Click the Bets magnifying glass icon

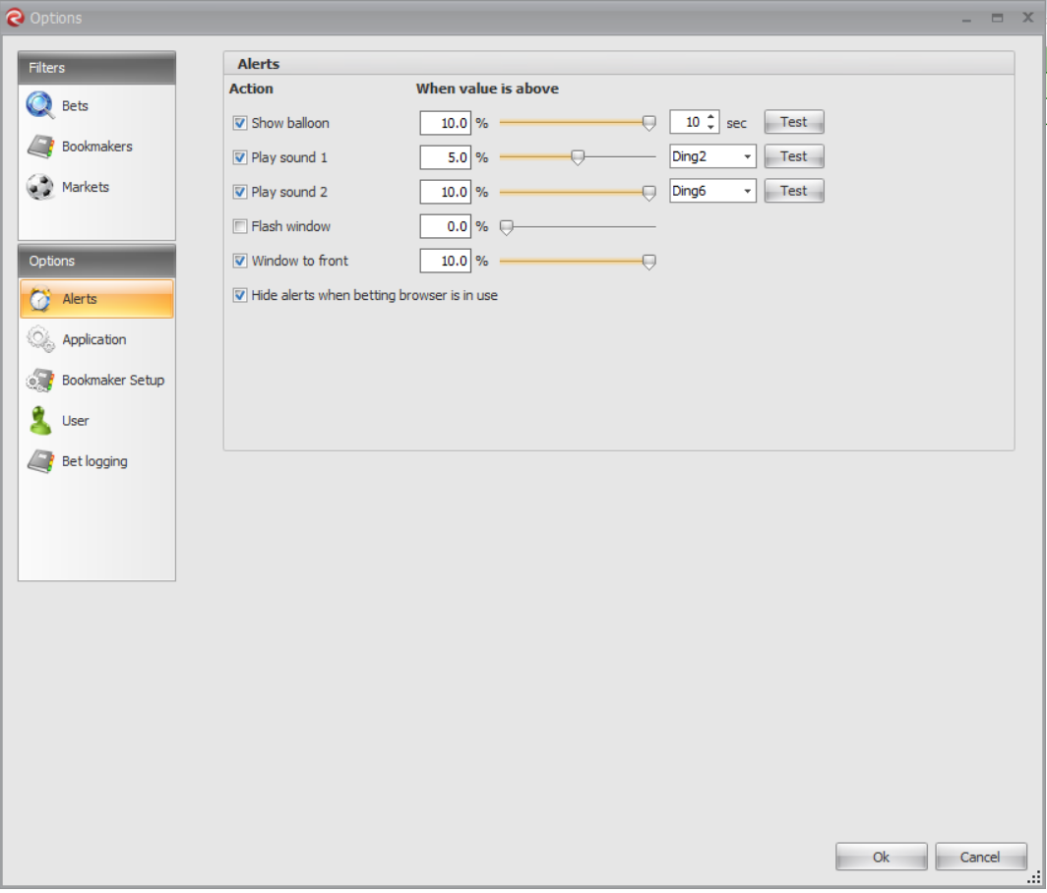(x=40, y=105)
